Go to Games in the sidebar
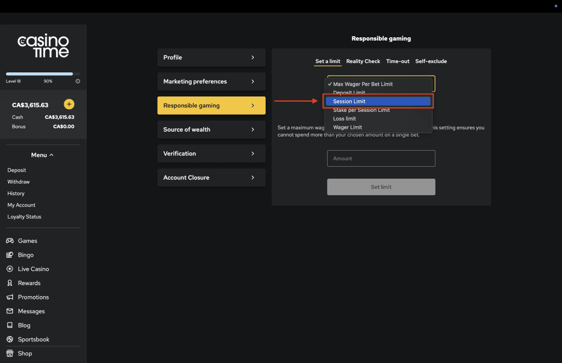562x363 pixels. pos(27,241)
